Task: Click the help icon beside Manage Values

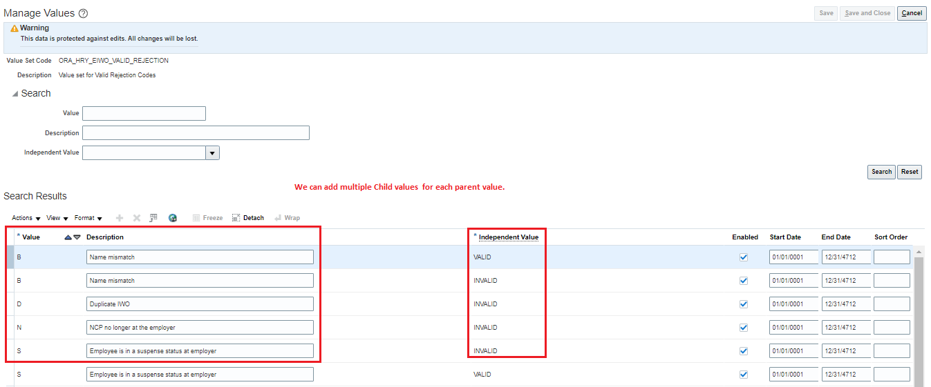Action: point(84,14)
